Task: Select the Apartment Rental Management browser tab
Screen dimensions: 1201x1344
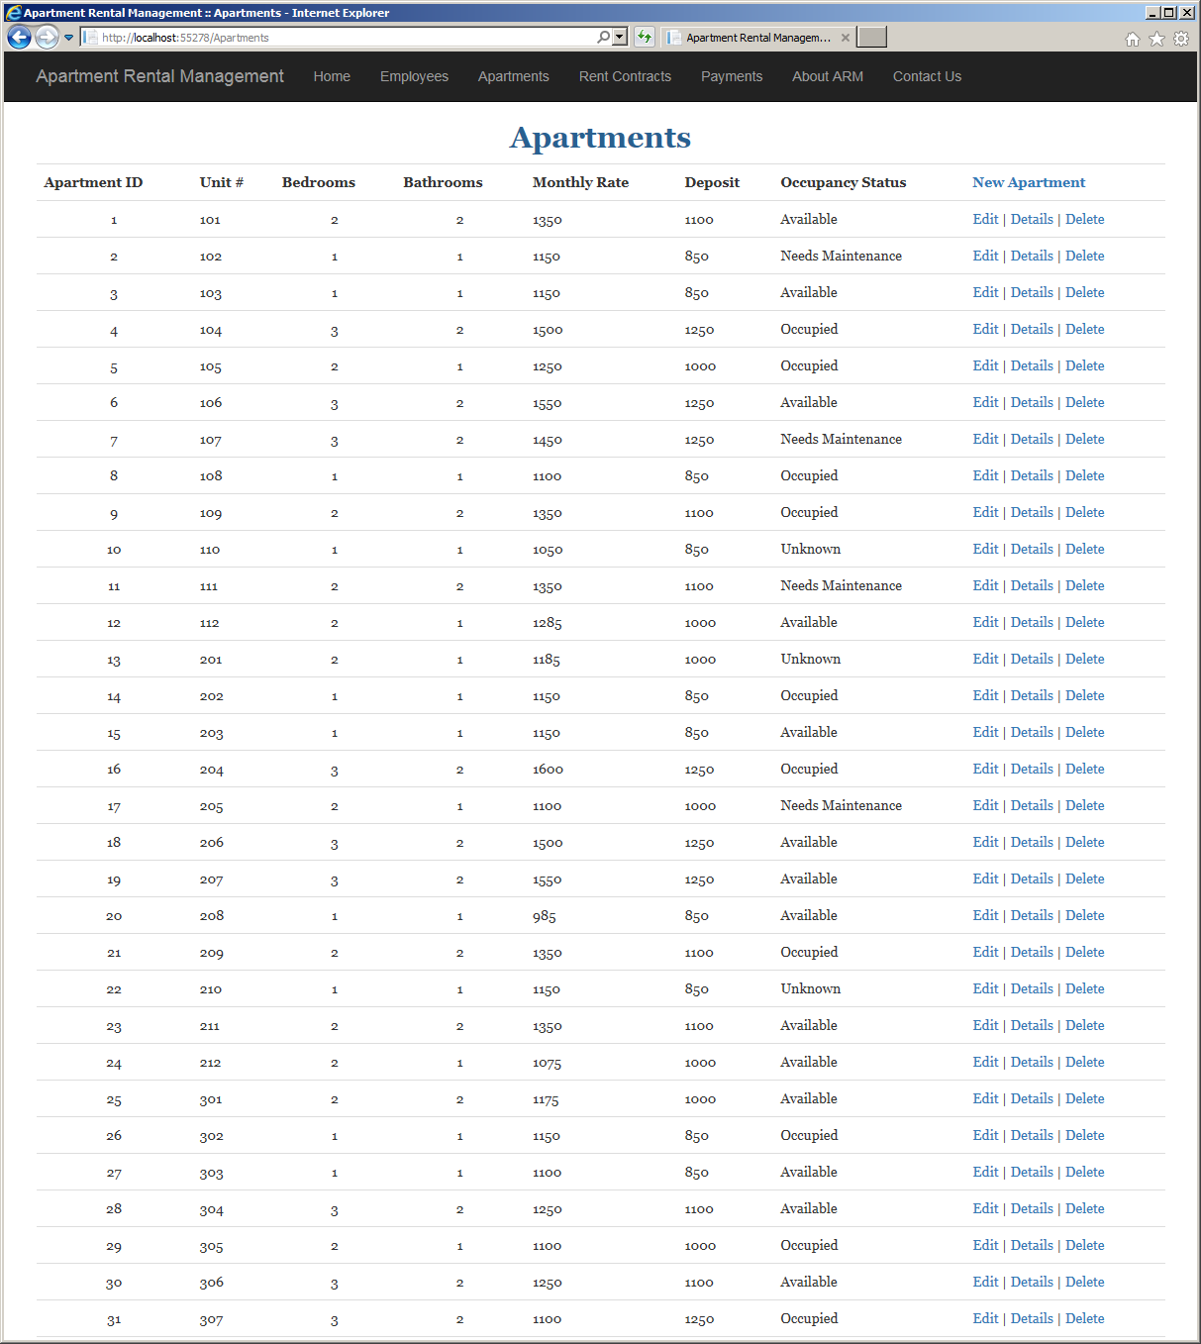Action: click(x=758, y=38)
